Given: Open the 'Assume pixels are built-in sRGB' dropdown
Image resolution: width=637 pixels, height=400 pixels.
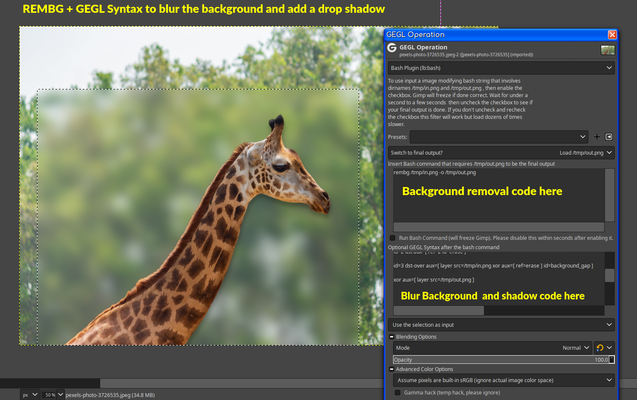Looking at the screenshot, I should click(x=504, y=380).
